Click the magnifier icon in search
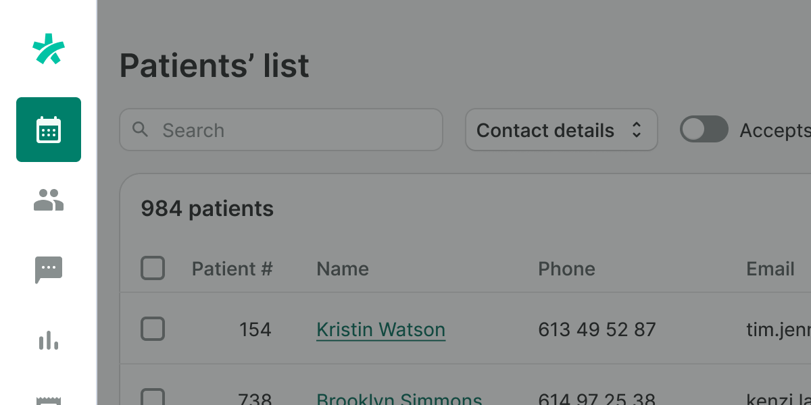This screenshot has height=405, width=811. point(141,130)
